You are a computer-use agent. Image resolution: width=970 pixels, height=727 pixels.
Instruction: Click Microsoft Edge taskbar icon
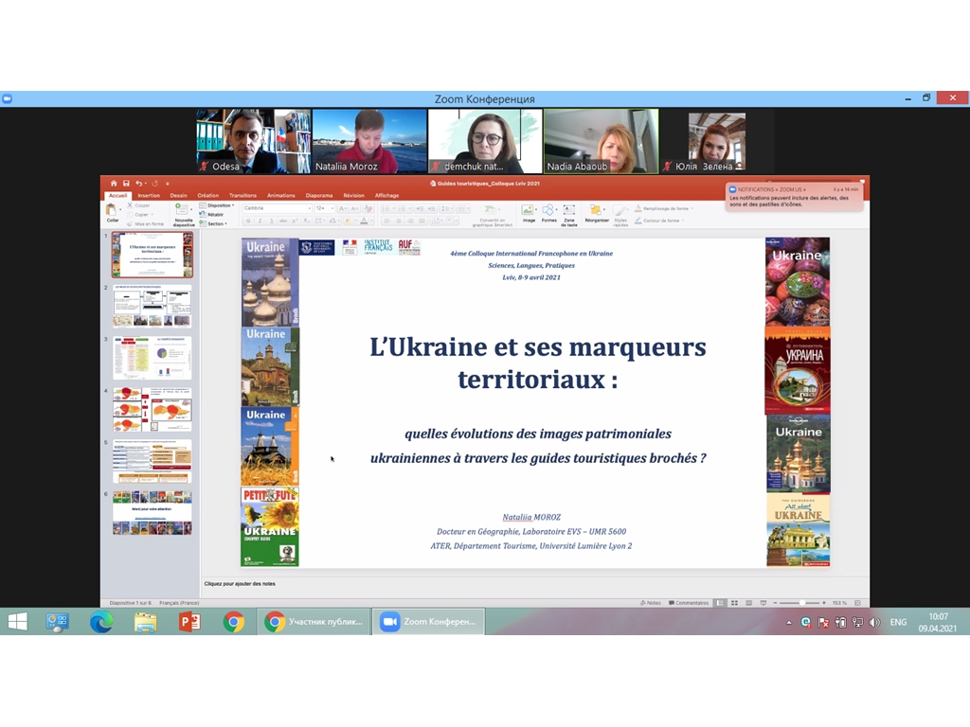pyautogui.click(x=100, y=621)
